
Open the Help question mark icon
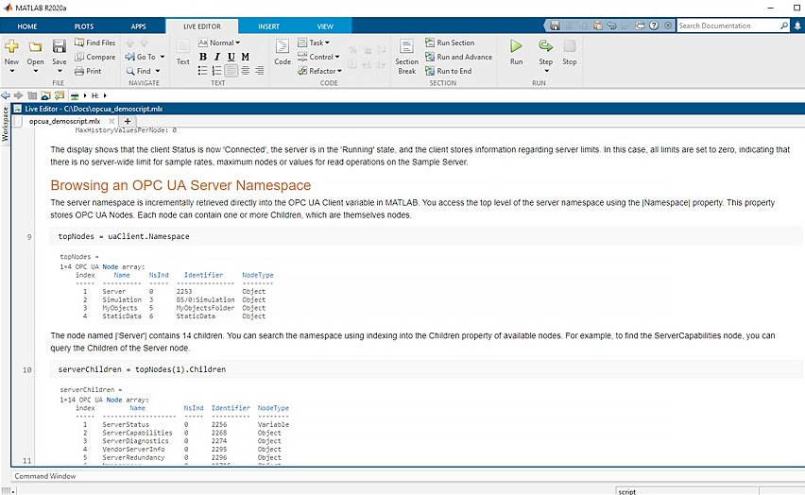coord(653,26)
